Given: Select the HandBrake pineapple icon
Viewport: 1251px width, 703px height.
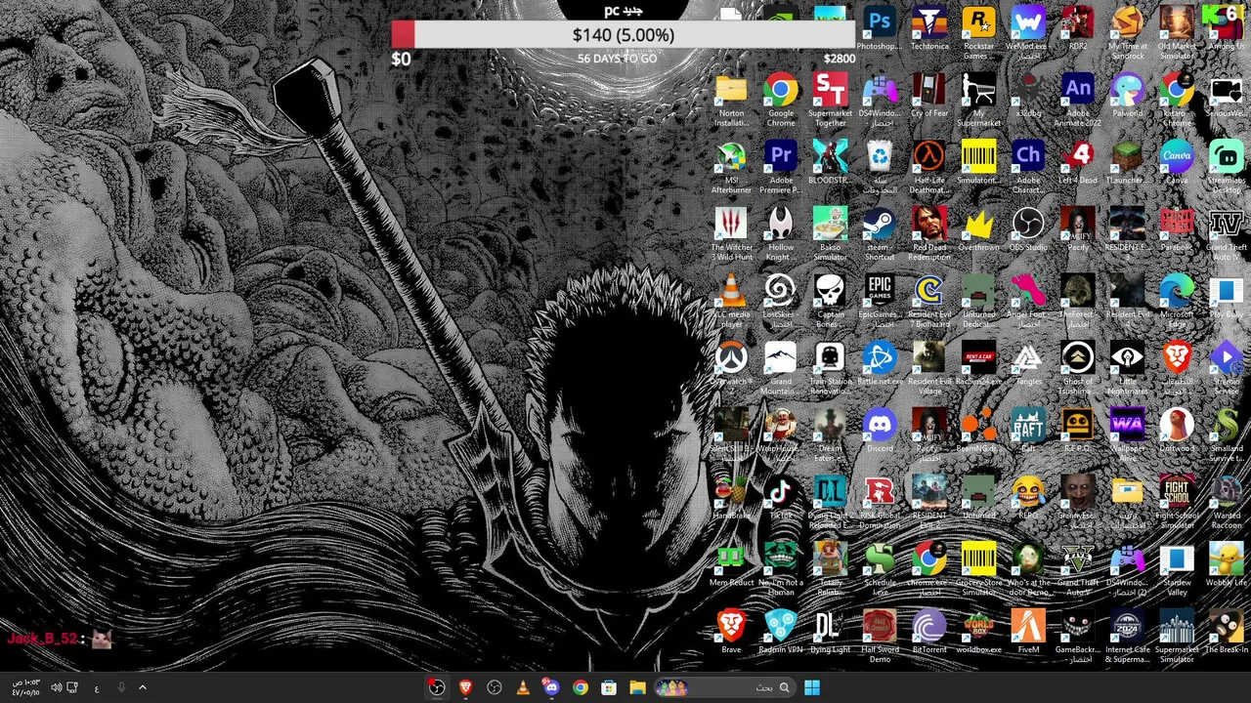Looking at the screenshot, I should coord(731,499).
